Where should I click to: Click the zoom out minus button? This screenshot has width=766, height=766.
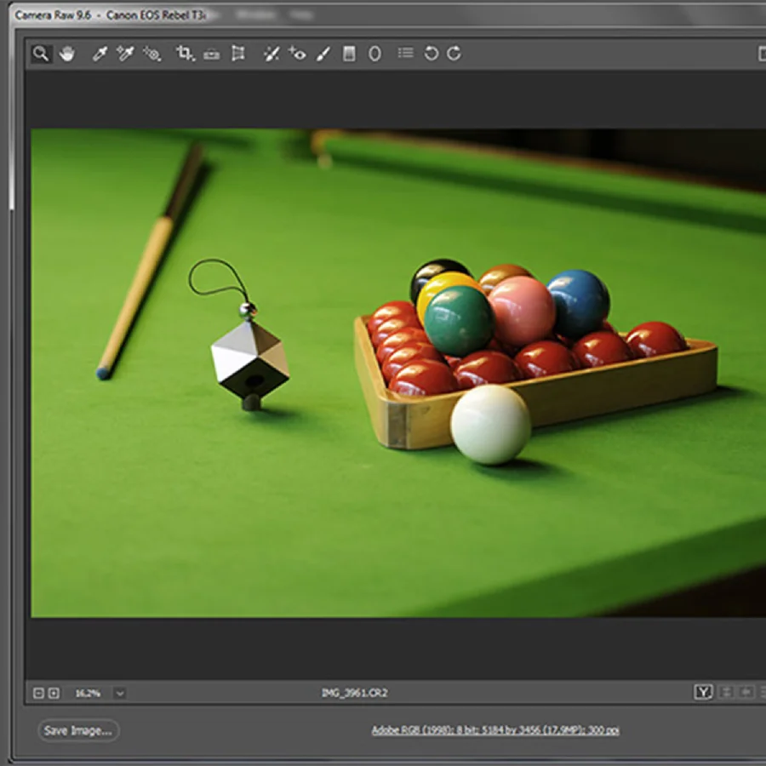(37, 693)
